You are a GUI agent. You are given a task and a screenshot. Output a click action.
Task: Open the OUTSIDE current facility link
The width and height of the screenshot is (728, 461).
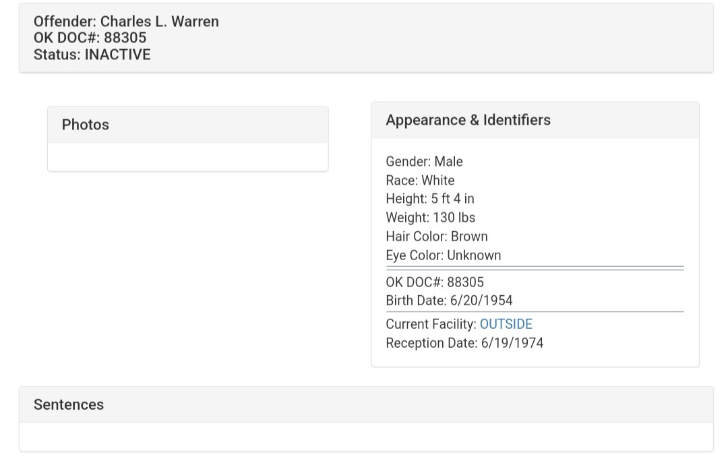[506, 324]
